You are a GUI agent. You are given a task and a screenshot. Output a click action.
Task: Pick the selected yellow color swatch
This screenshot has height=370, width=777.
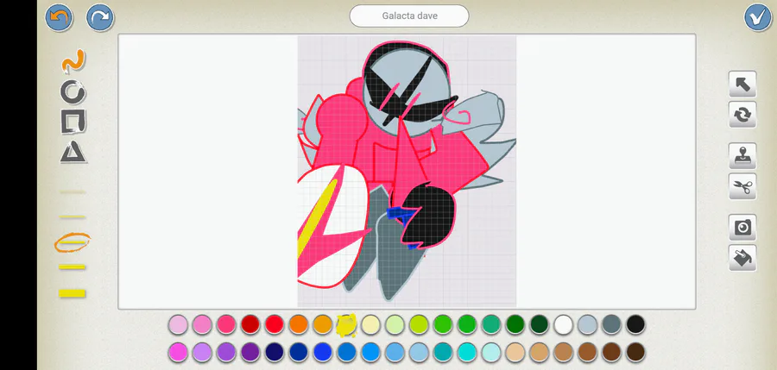pyautogui.click(x=346, y=325)
